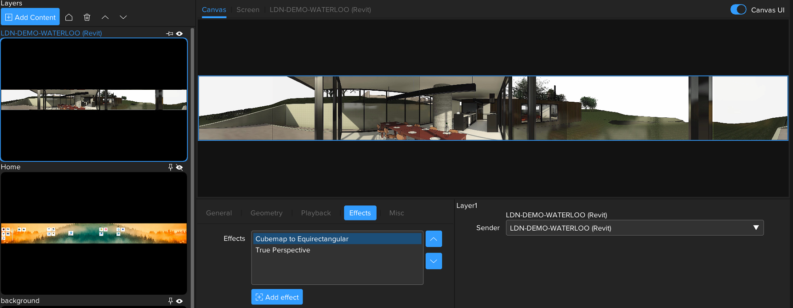Show the hidden Home layer
Viewport: 793px width, 308px height.
coord(179,167)
